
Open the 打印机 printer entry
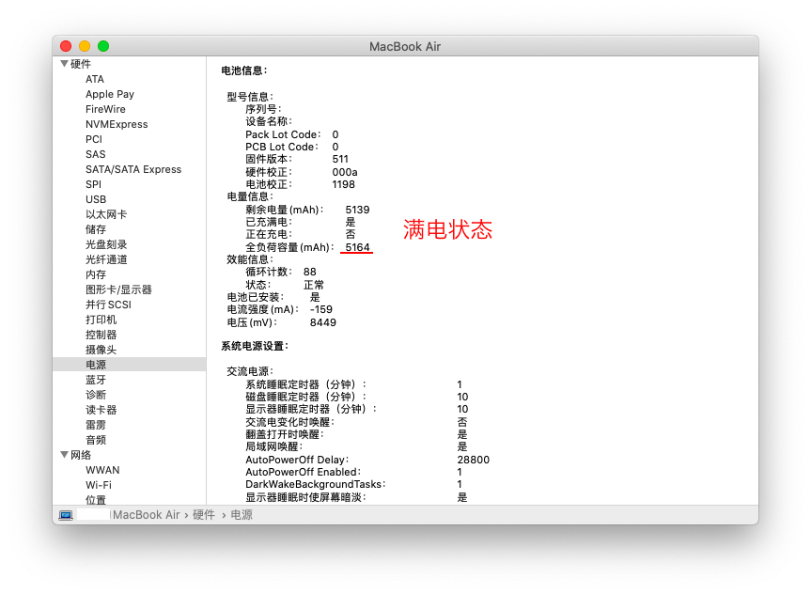tap(101, 320)
